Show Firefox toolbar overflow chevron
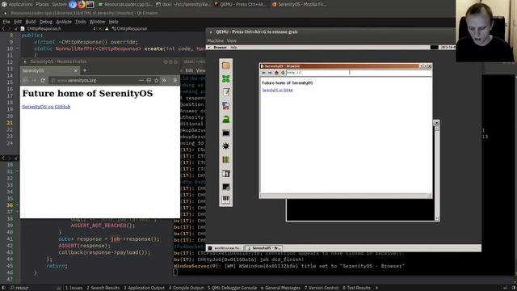The width and height of the screenshot is (517, 291). [x=164, y=80]
